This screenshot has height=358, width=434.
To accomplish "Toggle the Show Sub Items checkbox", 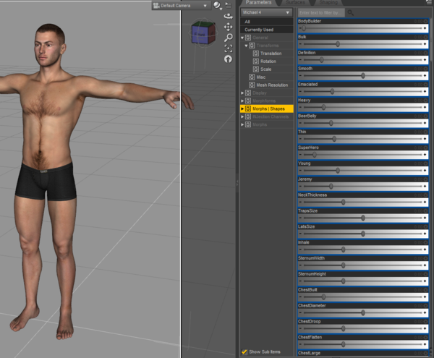I will point(244,352).
